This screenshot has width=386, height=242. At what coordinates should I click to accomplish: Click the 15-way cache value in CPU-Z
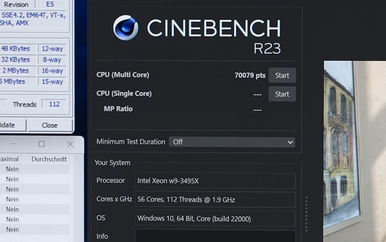click(x=52, y=81)
